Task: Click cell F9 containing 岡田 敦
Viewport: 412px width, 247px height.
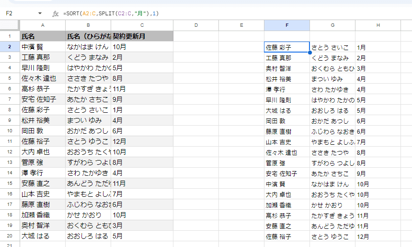Action: click(x=287, y=121)
